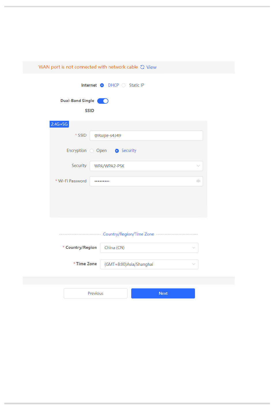Open the Time Zone dropdown showing Asia/Shanghai
The height and width of the screenshot is (410, 274).
click(149, 264)
